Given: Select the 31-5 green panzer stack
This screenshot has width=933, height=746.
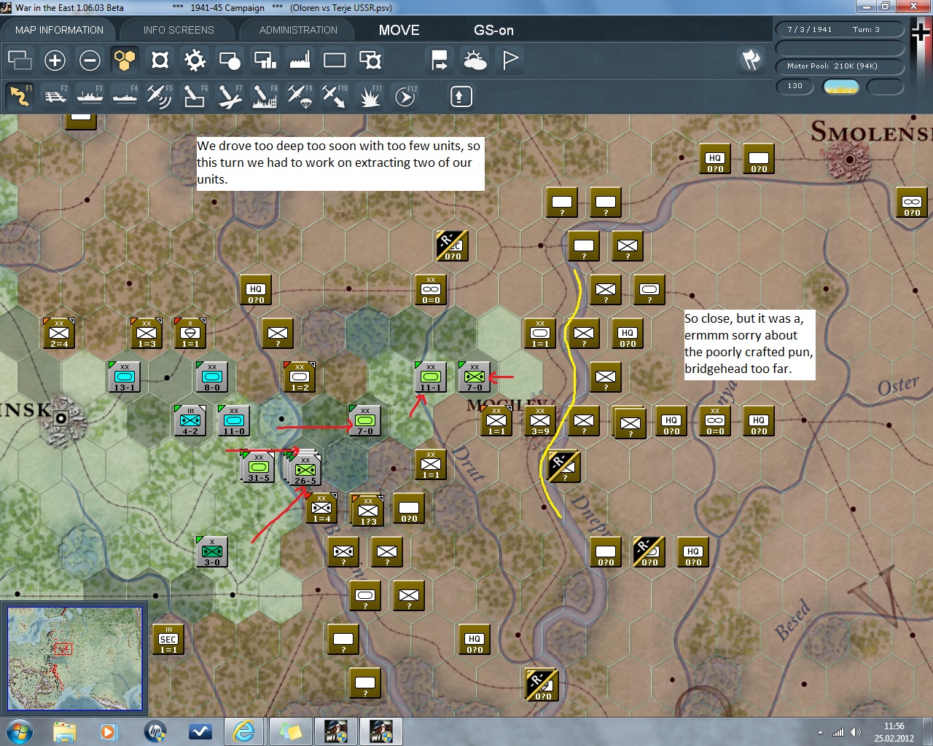Looking at the screenshot, I should pos(258,466).
